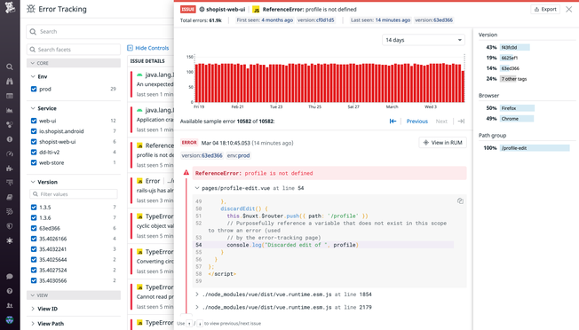Open the 'Converting circ' TypeError issue
Screen dimensions: 579x330
[152, 262]
